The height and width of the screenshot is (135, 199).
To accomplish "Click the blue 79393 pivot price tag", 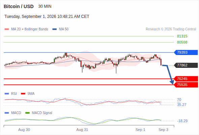I will [x=186, y=52].
